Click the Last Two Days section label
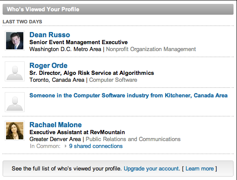Screen dimensions: 237x180 [x=22, y=22]
